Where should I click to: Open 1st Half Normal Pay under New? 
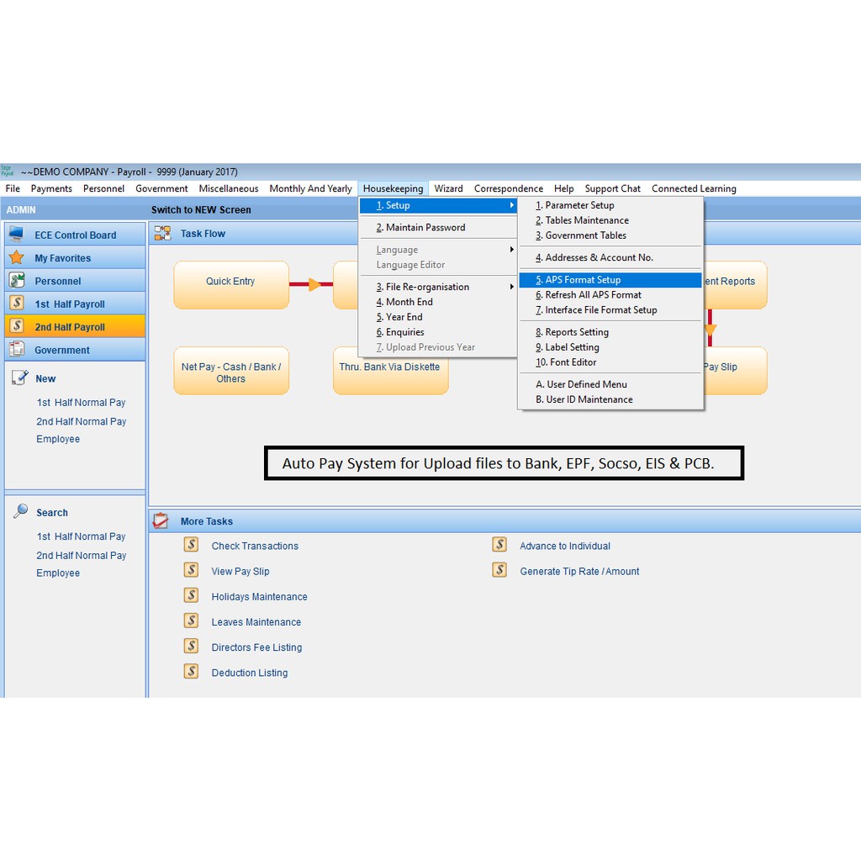click(x=82, y=403)
